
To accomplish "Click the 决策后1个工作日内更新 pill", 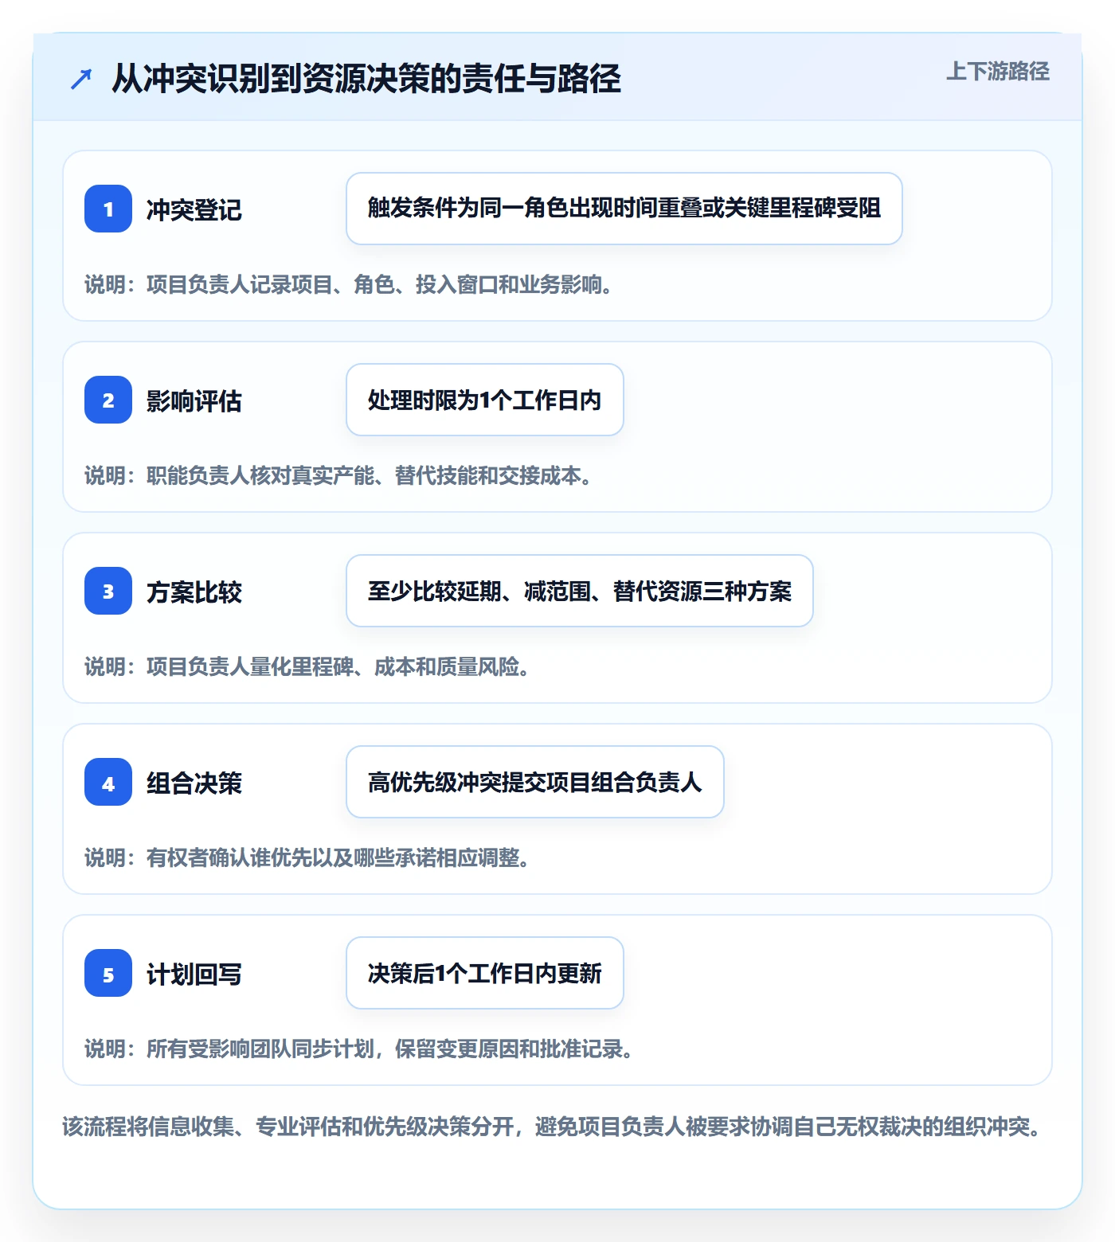I will 485,973.
